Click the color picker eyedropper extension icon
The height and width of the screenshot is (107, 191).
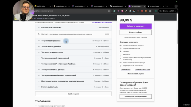pyautogui.click(x=126, y=11)
